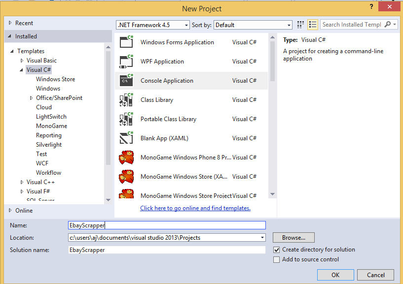Screen dimensions: 403x284
Task: Expand the Office/SharePoint node arrow
Action: pyautogui.click(x=32, y=98)
